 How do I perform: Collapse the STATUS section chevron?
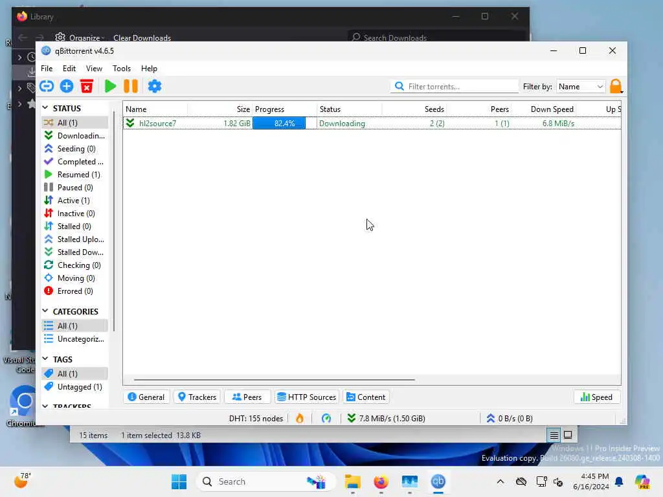pyautogui.click(x=45, y=108)
